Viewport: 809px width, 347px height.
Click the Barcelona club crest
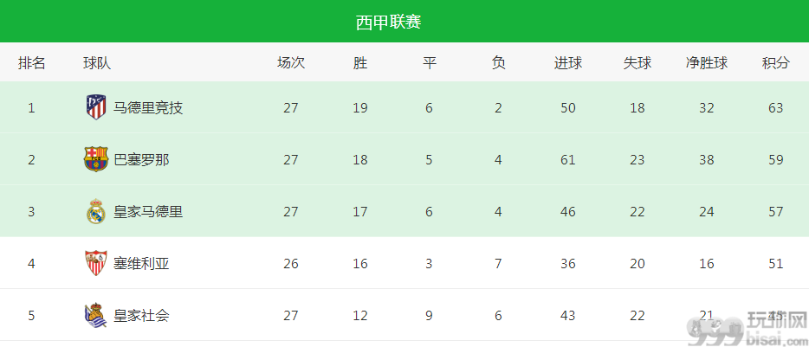pos(96,159)
